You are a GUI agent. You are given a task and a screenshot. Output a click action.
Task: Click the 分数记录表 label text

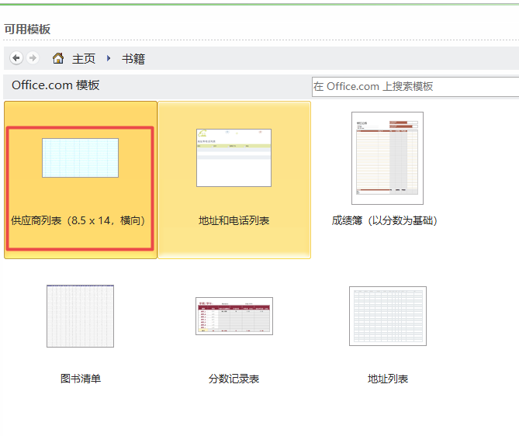234,379
